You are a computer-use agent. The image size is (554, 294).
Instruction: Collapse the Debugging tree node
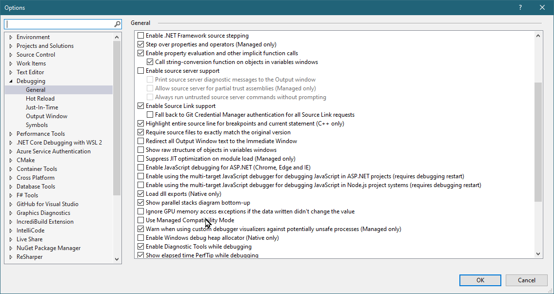[x=11, y=81]
